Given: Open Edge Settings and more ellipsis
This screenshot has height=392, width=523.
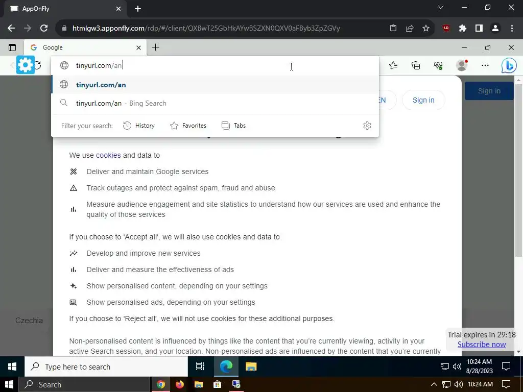Looking at the screenshot, I should pyautogui.click(x=485, y=65).
